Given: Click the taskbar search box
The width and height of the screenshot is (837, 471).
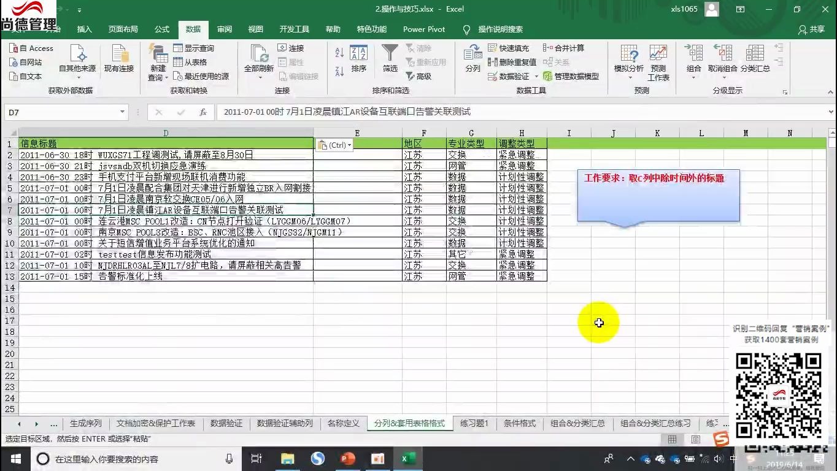Looking at the screenshot, I should coord(135,459).
